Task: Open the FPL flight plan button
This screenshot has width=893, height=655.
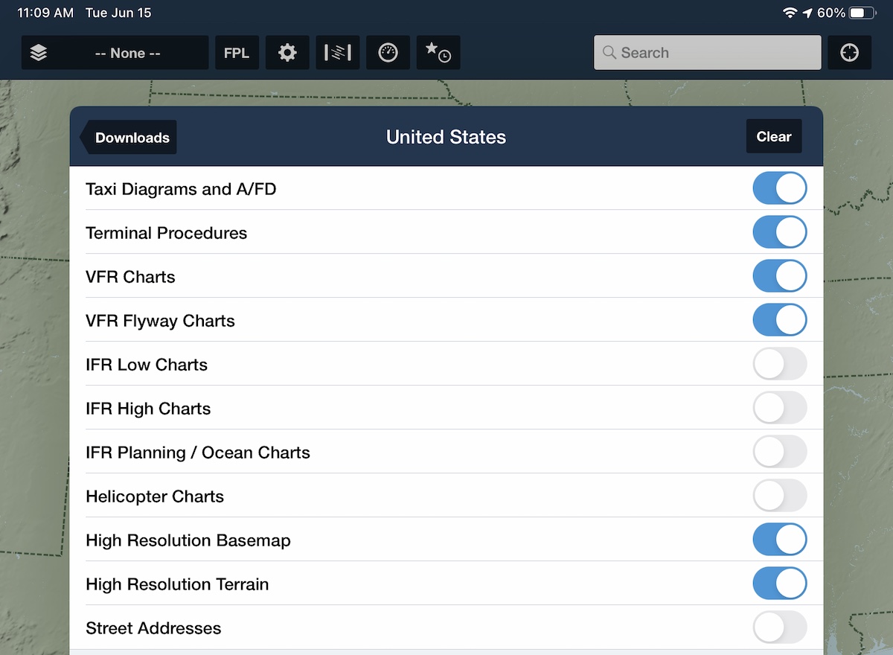Action: coord(237,53)
